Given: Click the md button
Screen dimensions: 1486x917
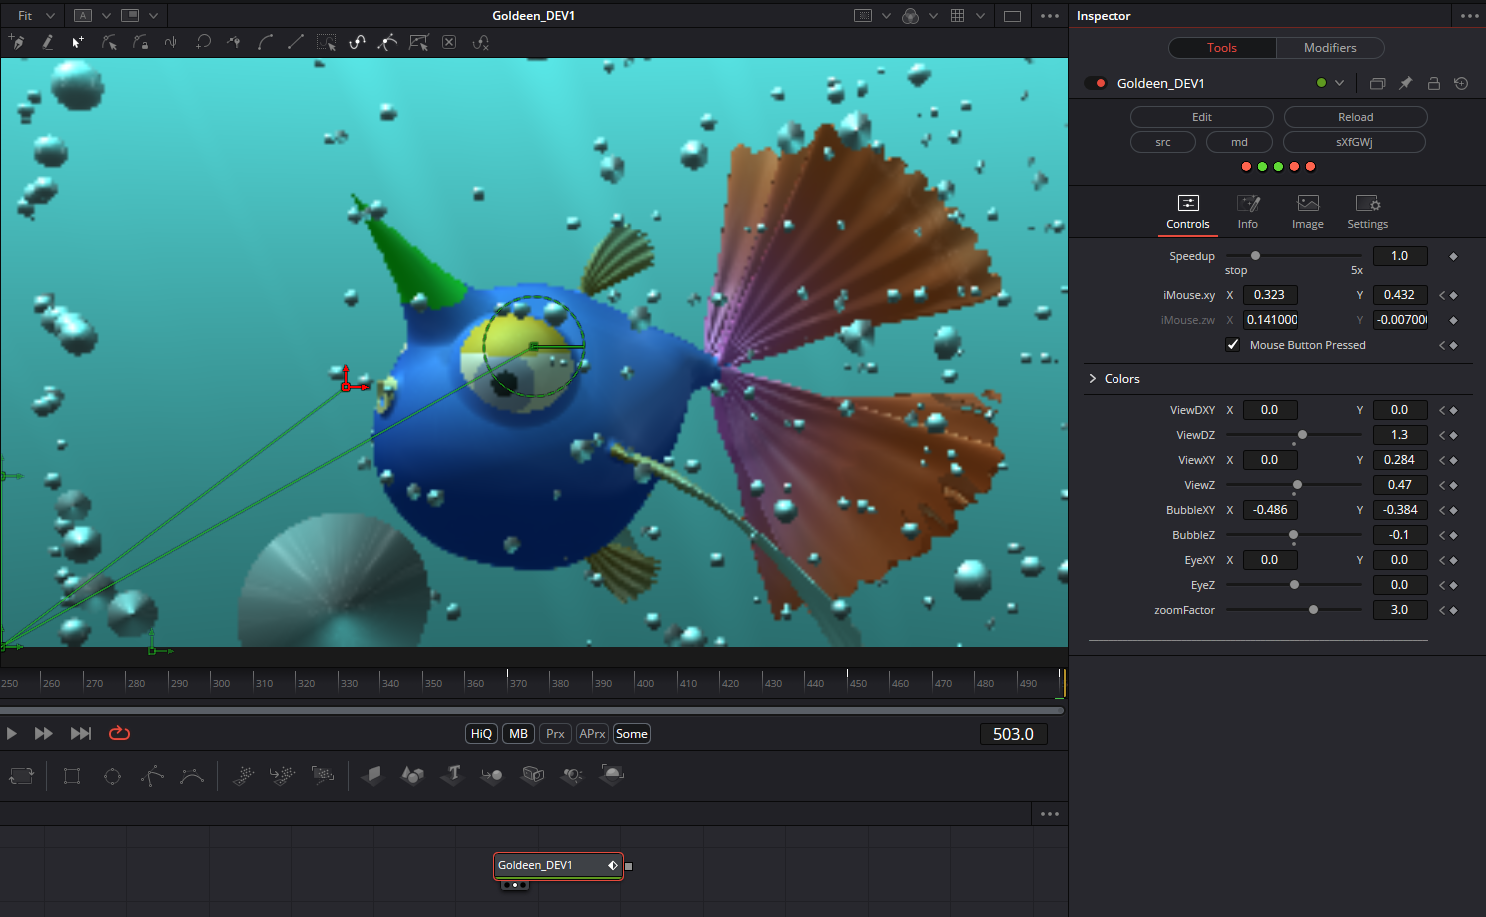Looking at the screenshot, I should [x=1239, y=142].
